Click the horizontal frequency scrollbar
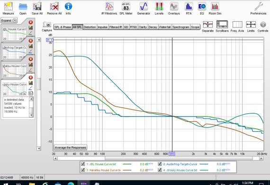The width and height of the screenshot is (270, 185). click(x=158, y=158)
